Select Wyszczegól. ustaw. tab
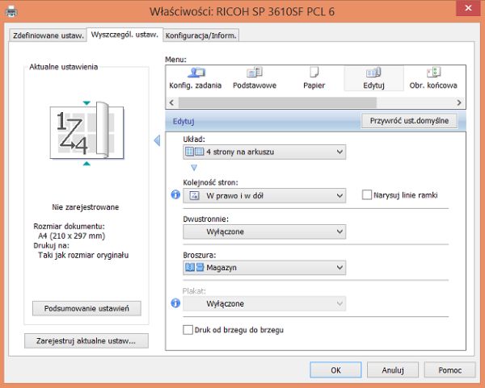Screen dimensions: 485x388 coord(124,35)
